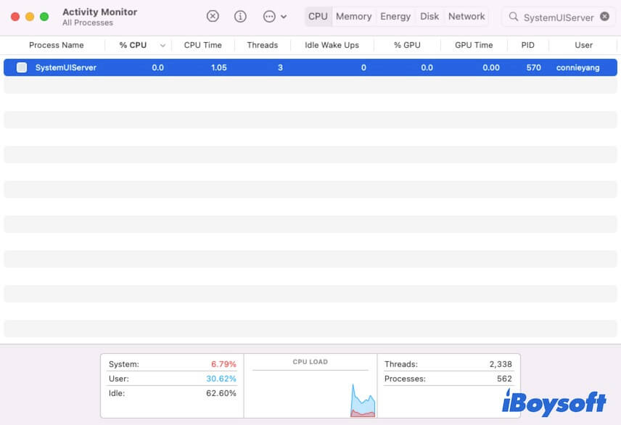Sort by the Process Name column header
This screenshot has width=621, height=425.
tap(56, 45)
